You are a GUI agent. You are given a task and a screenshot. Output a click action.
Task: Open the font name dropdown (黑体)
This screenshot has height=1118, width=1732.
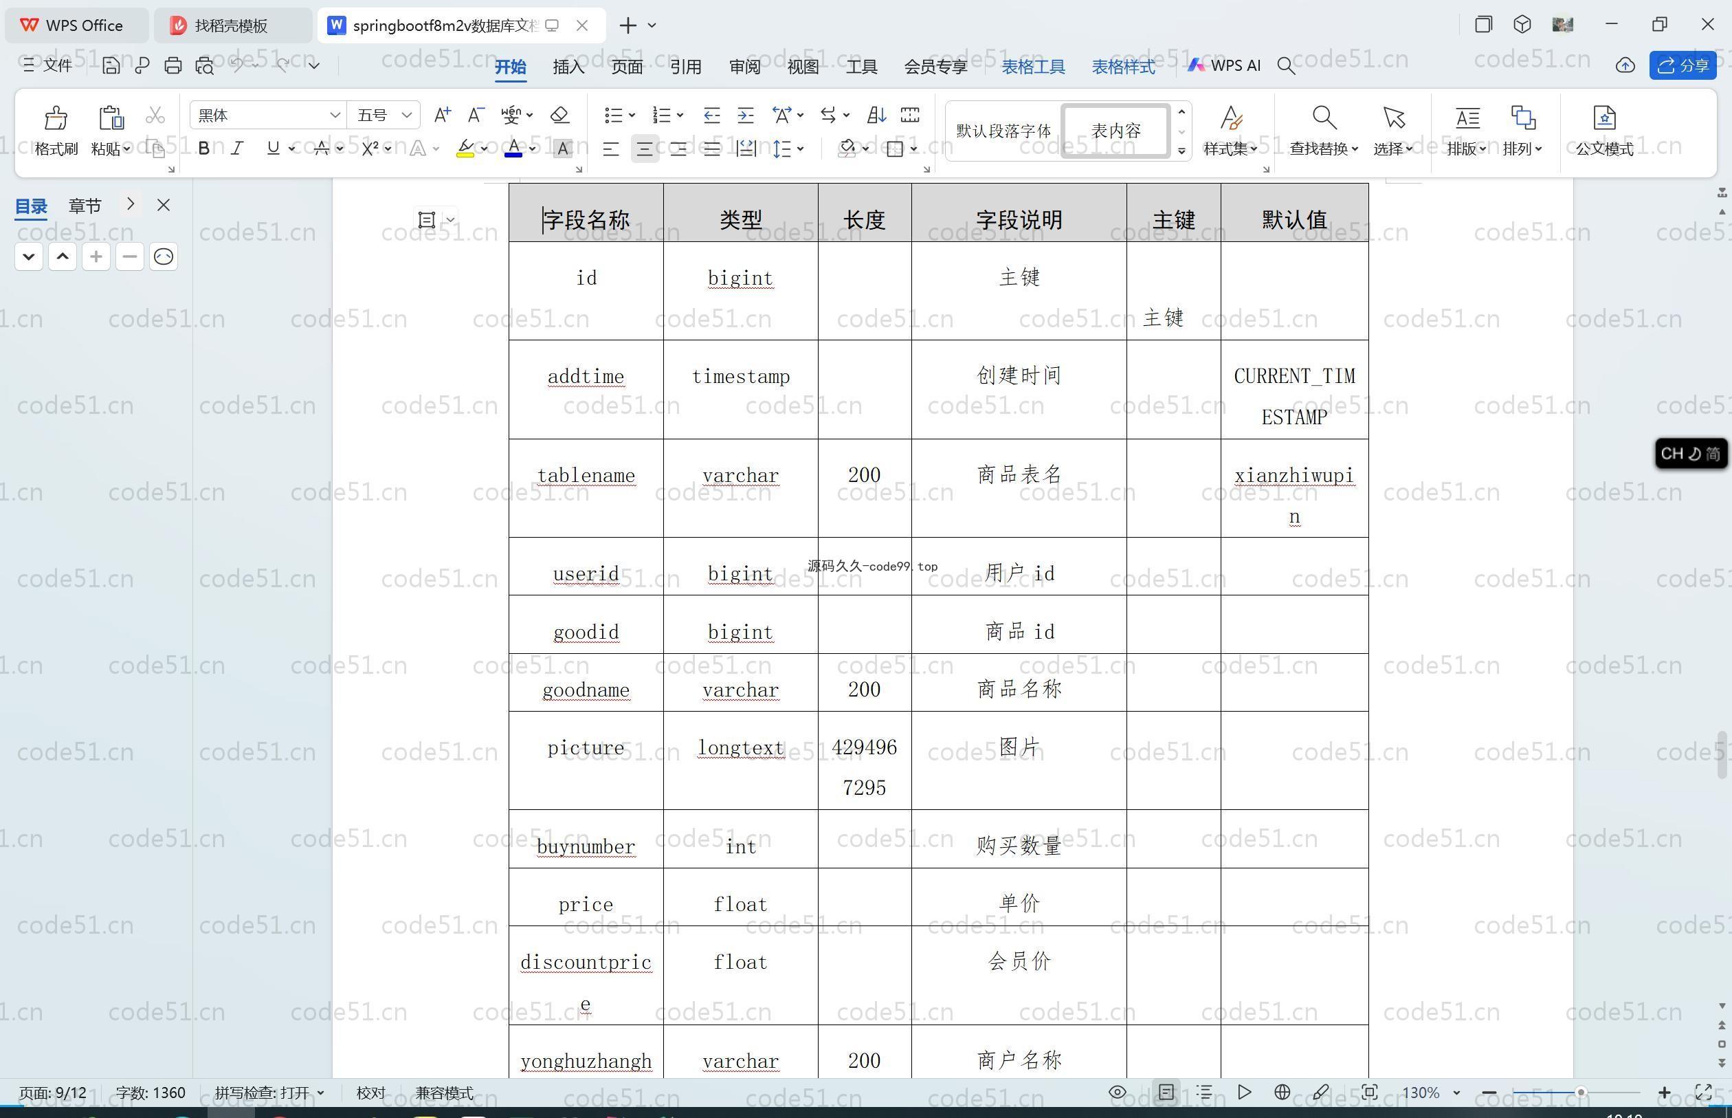[x=335, y=115]
